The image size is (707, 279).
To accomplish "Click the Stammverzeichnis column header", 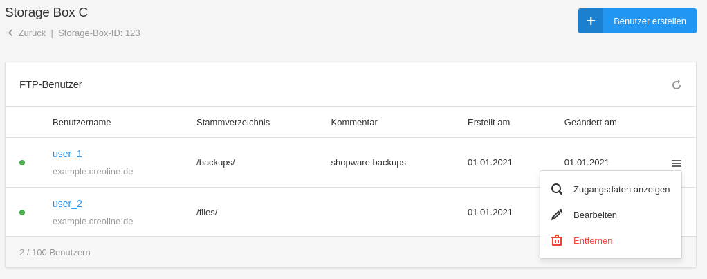I will [233, 122].
